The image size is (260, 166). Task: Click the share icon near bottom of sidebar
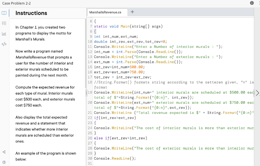pos(4,152)
